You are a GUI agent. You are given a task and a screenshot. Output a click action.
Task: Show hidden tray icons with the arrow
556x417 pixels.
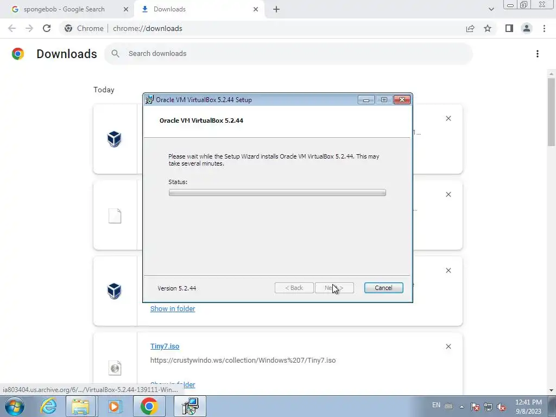pyautogui.click(x=462, y=407)
